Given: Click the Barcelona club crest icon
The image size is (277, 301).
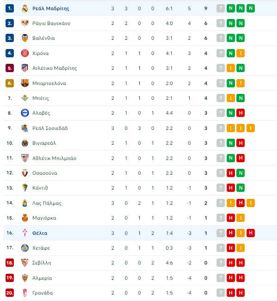Looking at the screenshot, I should point(25,83).
